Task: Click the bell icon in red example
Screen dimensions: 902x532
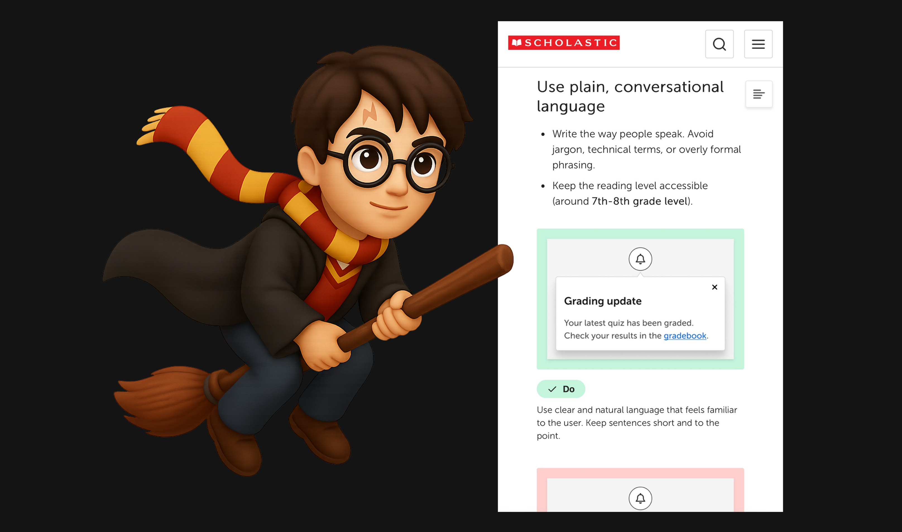Action: pos(640,498)
